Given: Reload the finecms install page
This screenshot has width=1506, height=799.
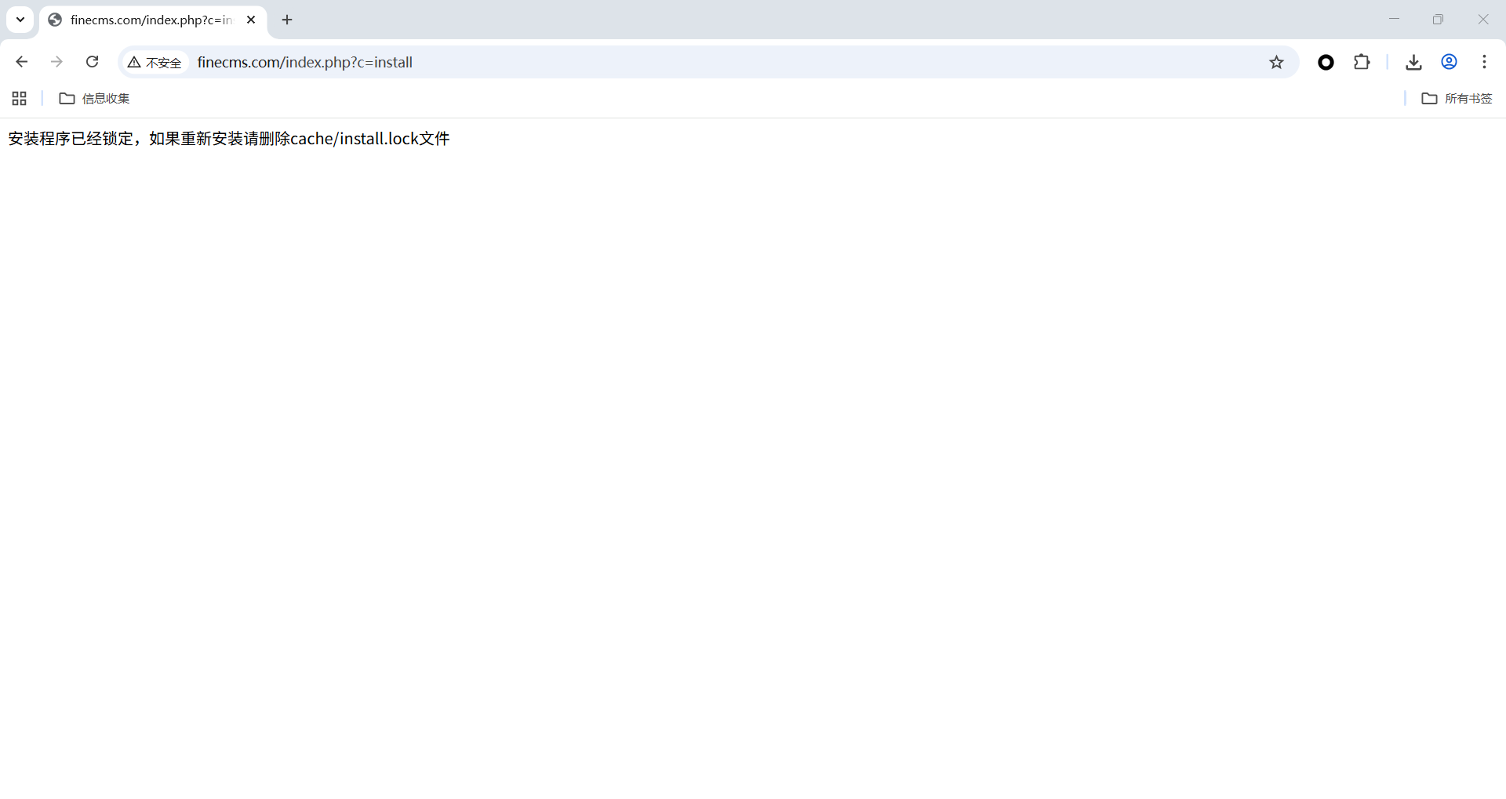Looking at the screenshot, I should click(x=92, y=62).
